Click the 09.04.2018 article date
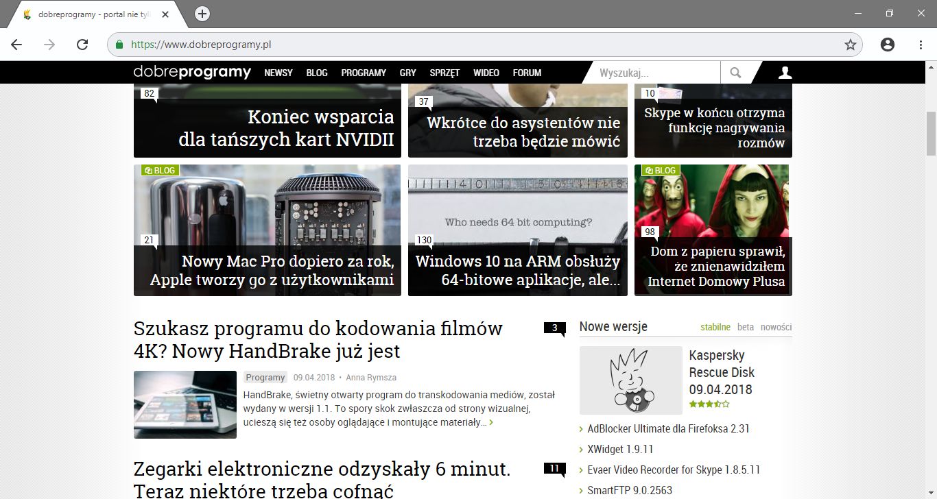Viewport: 937px width, 499px height. coord(313,377)
